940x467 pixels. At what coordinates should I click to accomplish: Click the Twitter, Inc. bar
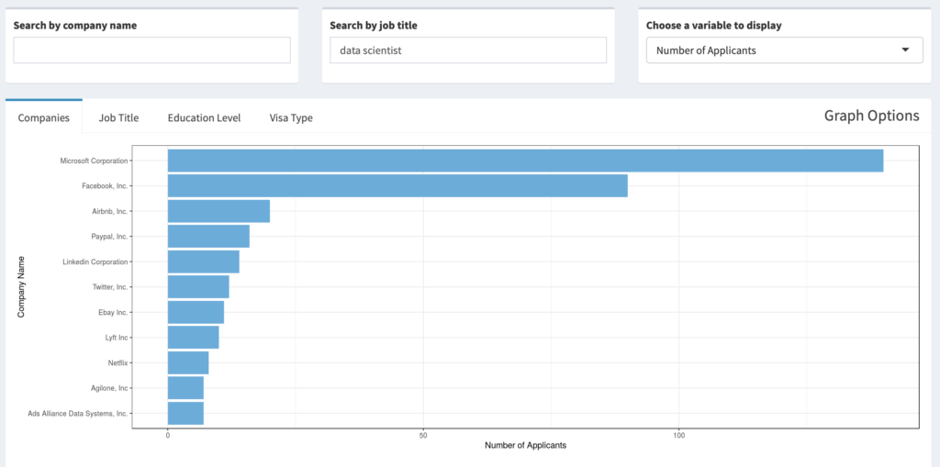point(198,287)
